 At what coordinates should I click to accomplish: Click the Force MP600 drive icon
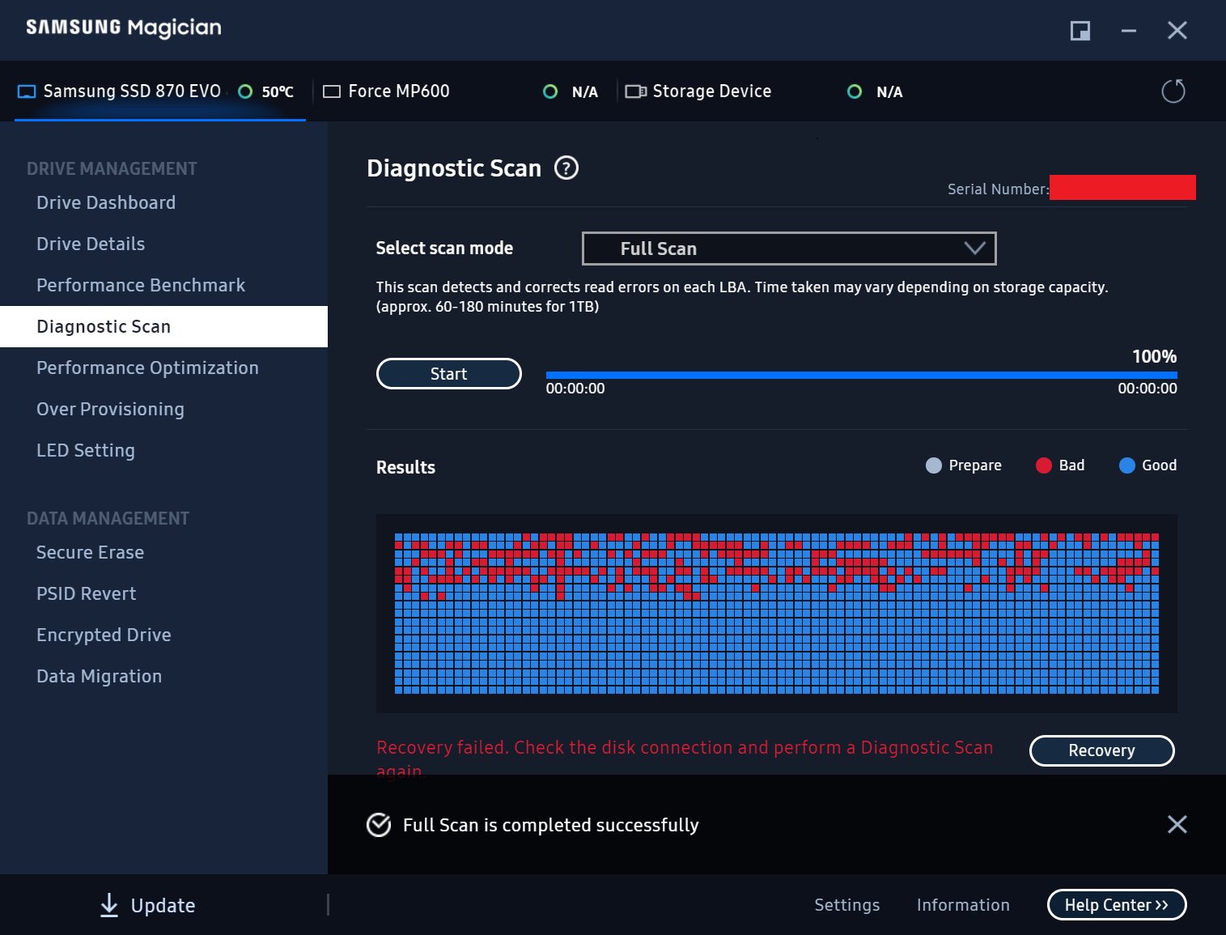(332, 91)
